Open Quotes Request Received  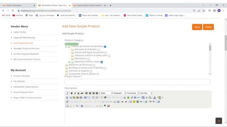click(26, 54)
